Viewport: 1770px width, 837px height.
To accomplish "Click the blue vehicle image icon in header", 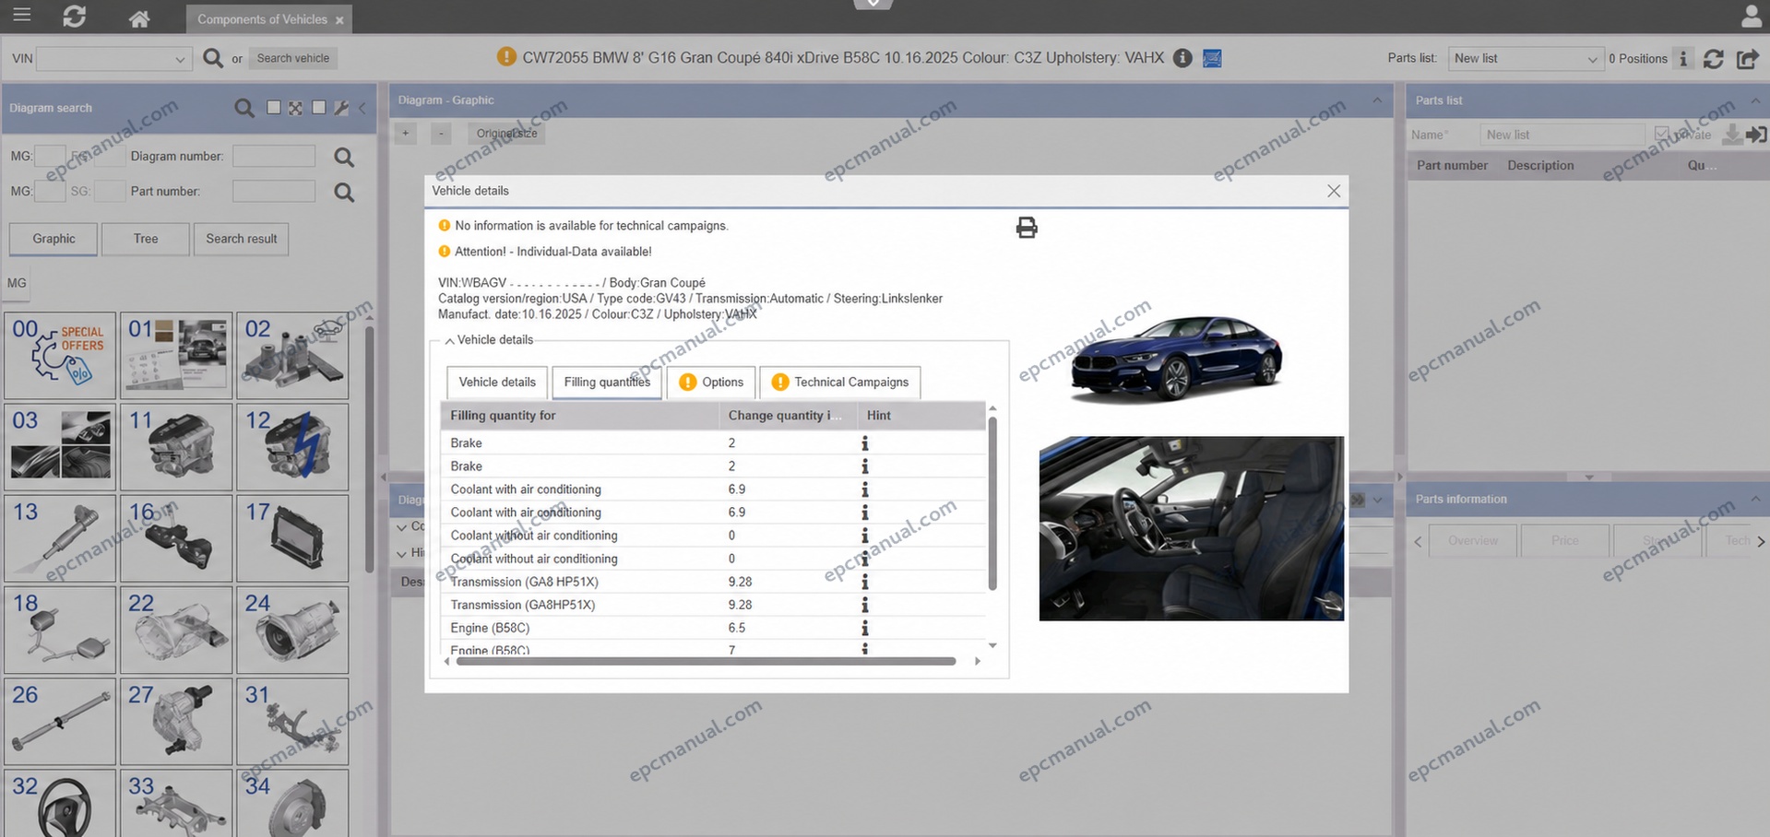I will tap(1213, 58).
